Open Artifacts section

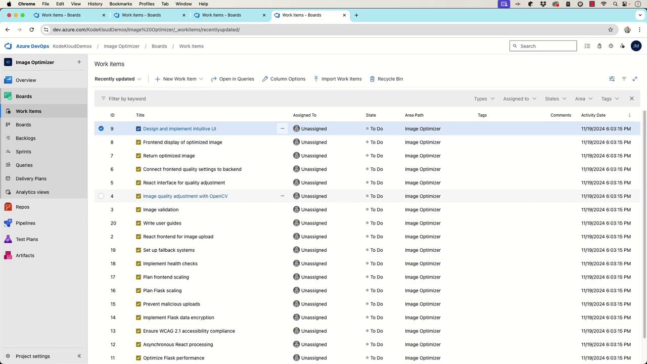point(25,255)
